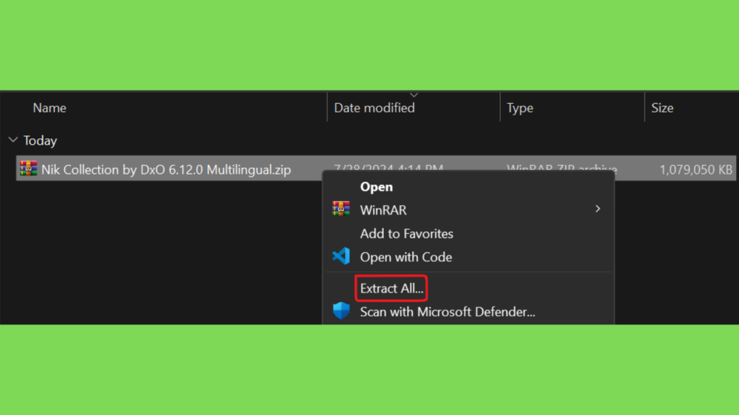Sort by the Size column header
This screenshot has height=415, width=739.
[x=663, y=108]
